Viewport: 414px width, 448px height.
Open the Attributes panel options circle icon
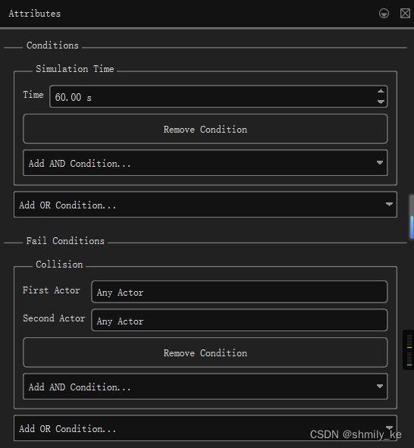point(384,14)
